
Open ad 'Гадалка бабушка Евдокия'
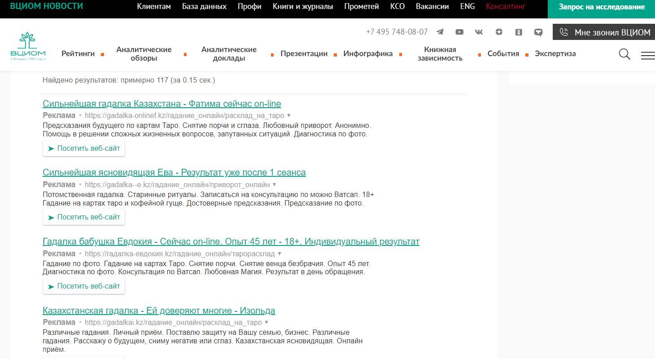pos(231,242)
